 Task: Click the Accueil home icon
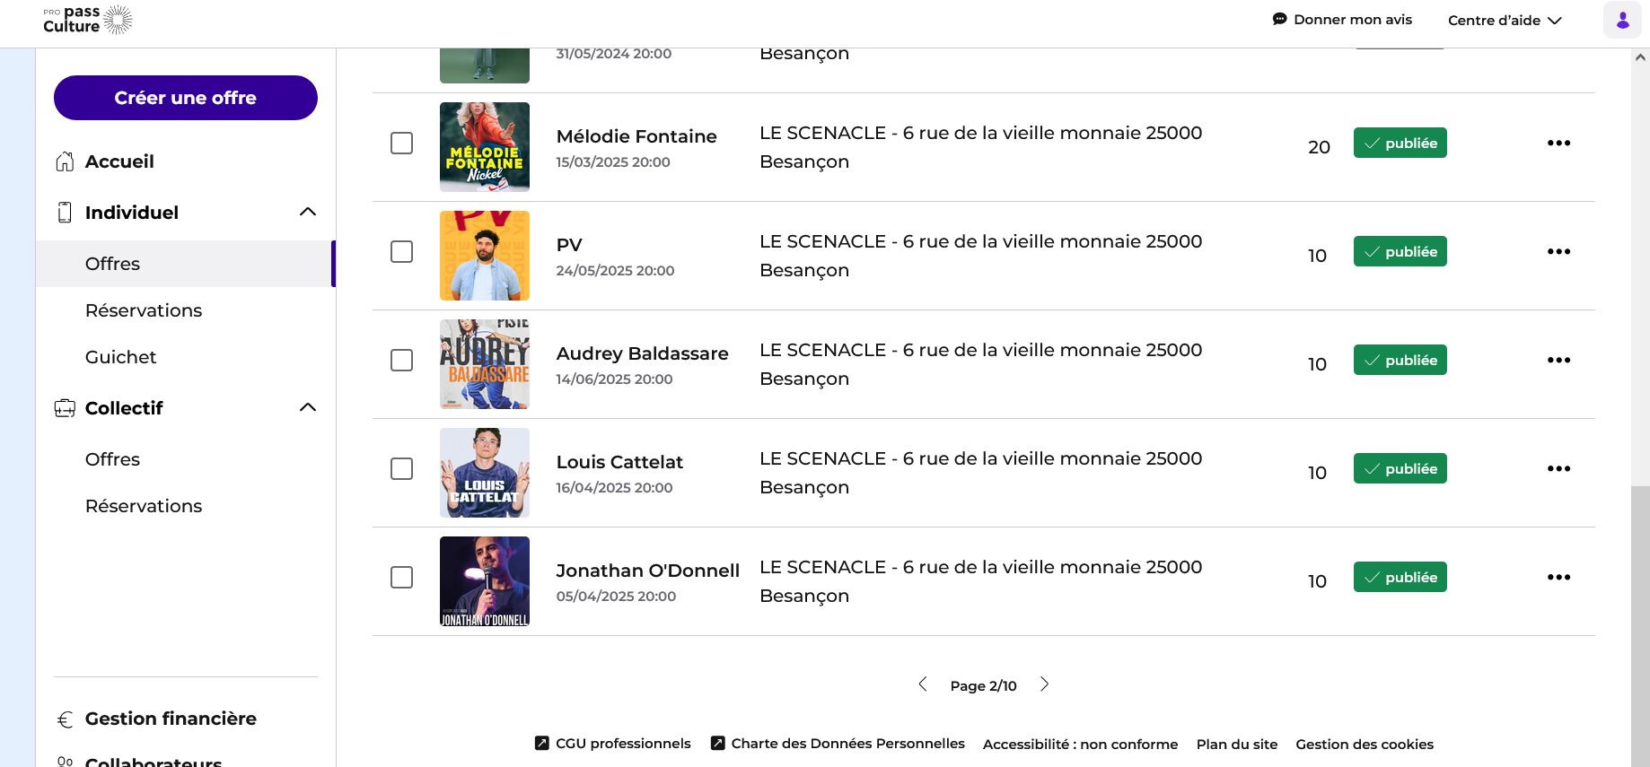pyautogui.click(x=65, y=161)
